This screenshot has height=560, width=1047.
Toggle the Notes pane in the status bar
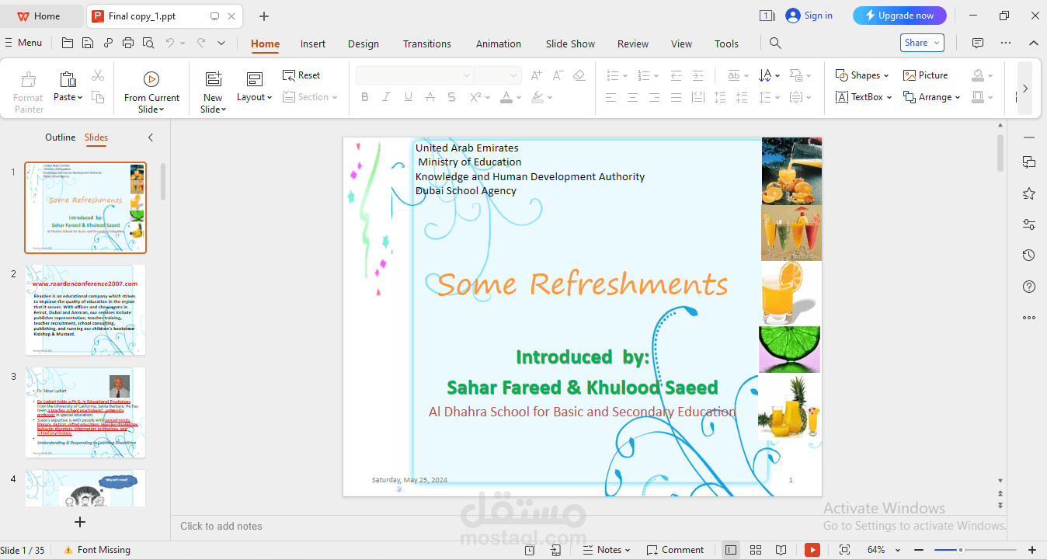point(607,550)
